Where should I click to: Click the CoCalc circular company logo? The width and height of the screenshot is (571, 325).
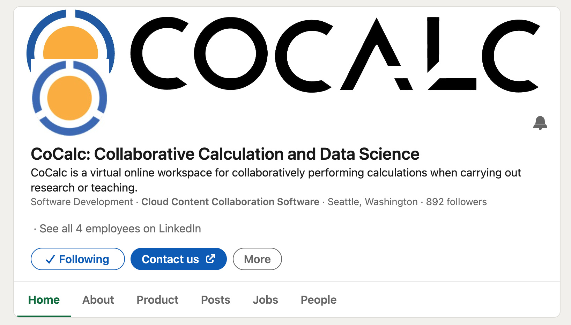[x=69, y=98]
